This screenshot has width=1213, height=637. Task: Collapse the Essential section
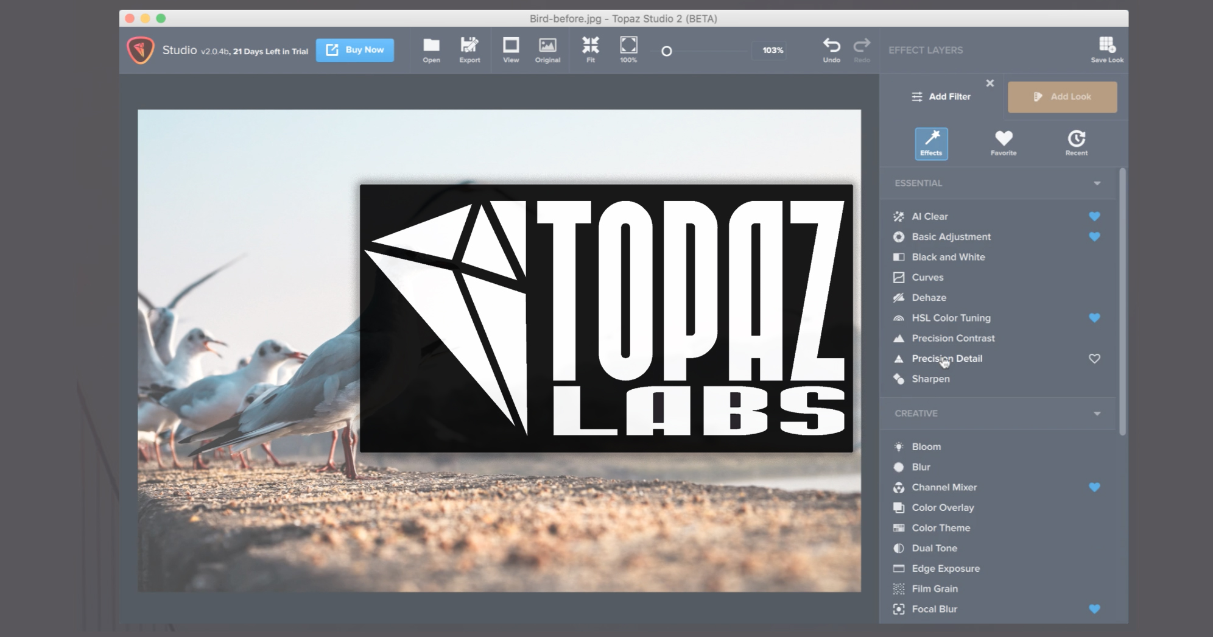(x=1097, y=183)
